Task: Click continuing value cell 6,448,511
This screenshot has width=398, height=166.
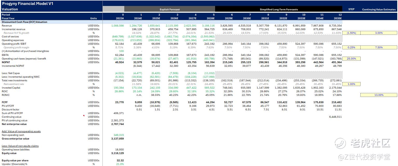Action: 335,117
